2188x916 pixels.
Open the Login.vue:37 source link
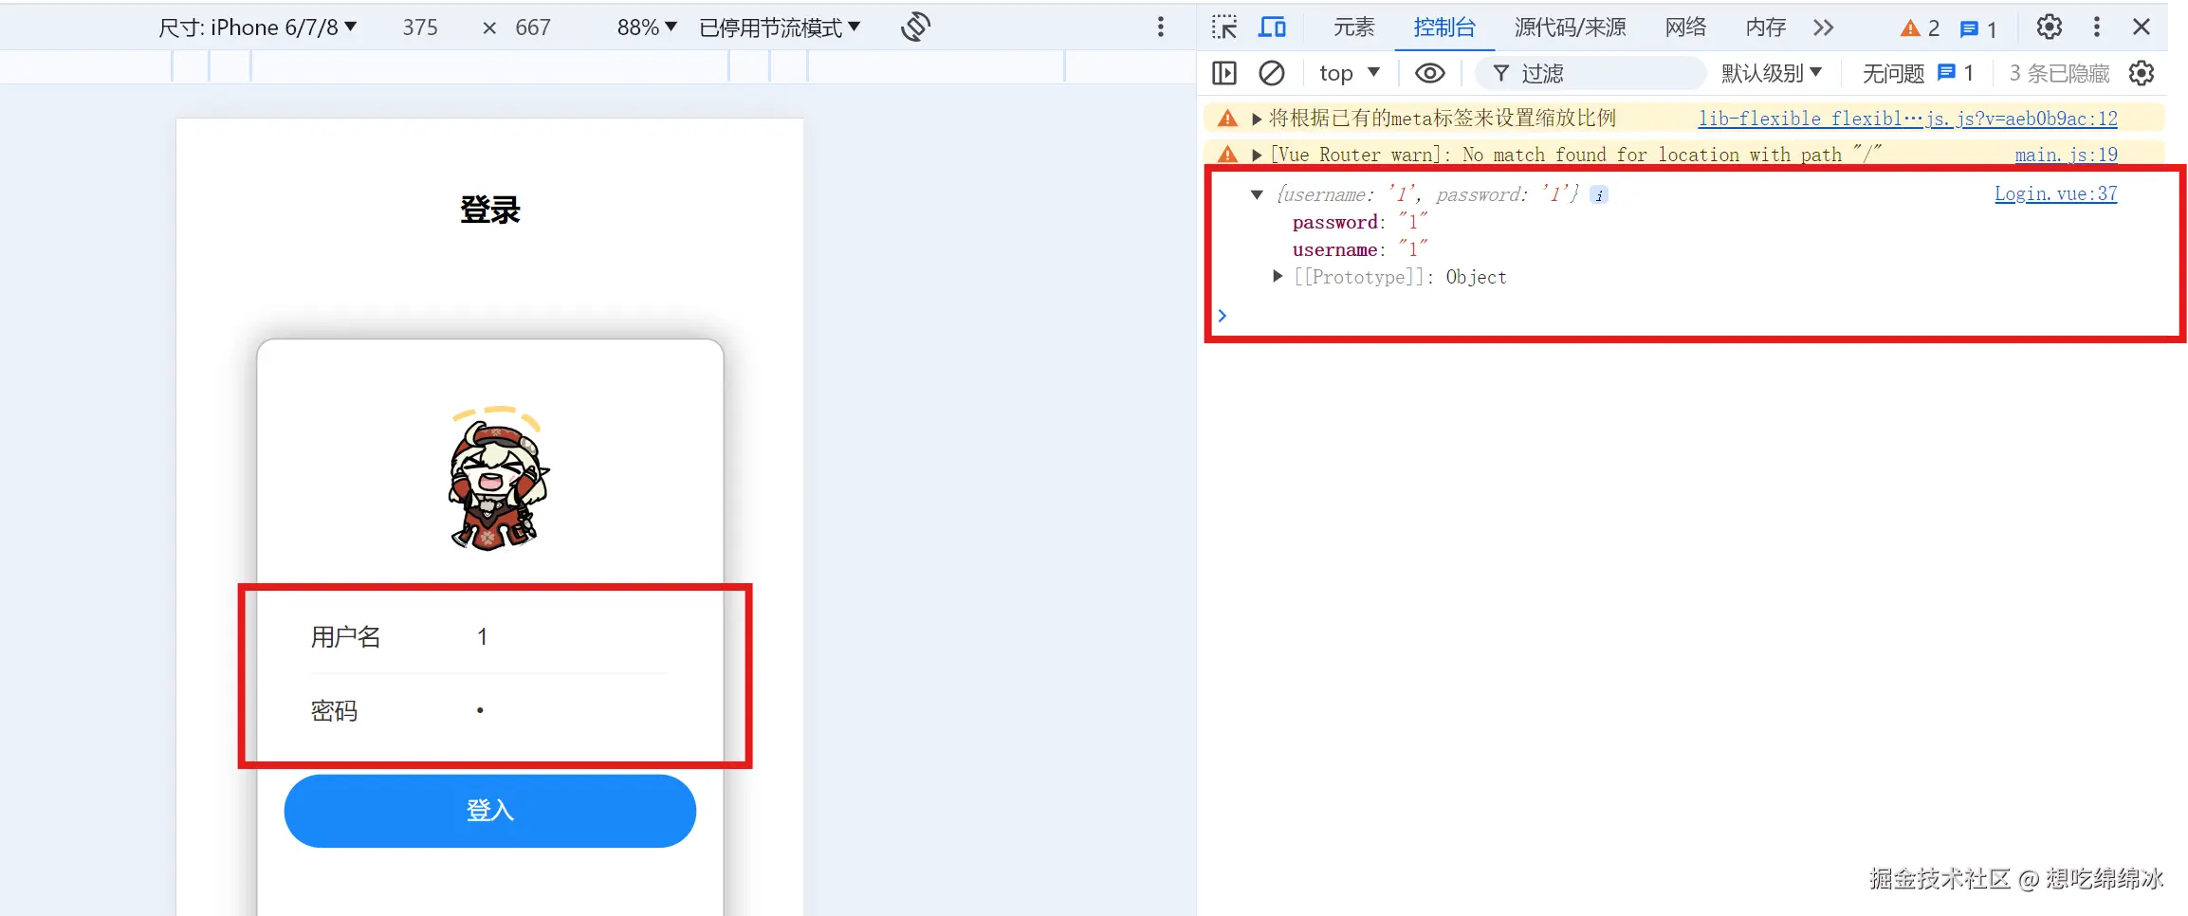coord(2055,193)
